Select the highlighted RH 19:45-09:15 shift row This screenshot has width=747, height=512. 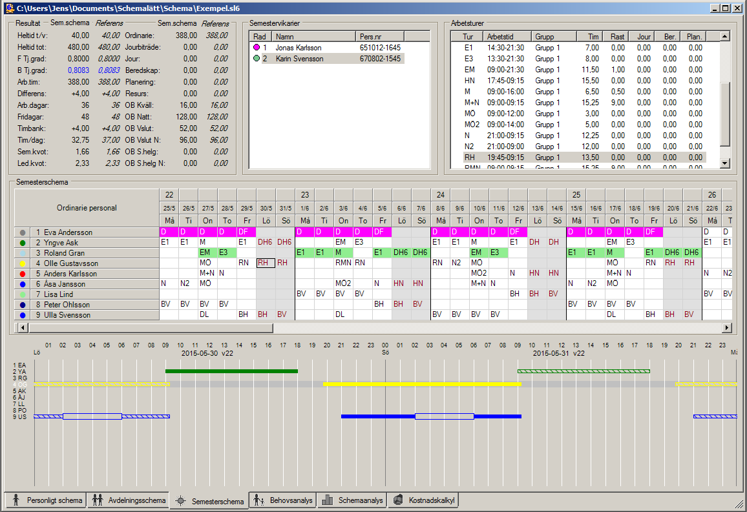click(x=585, y=157)
